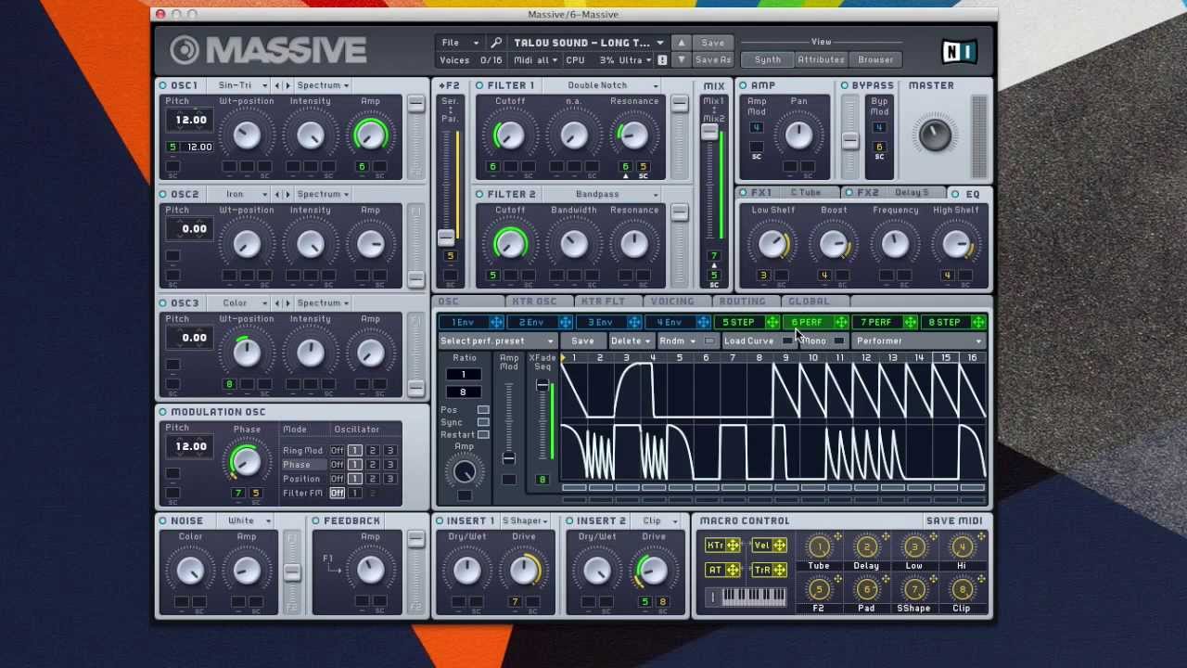This screenshot has width=1187, height=668.
Task: Click previous wavetable arrow for OSC1
Action: click(x=276, y=85)
